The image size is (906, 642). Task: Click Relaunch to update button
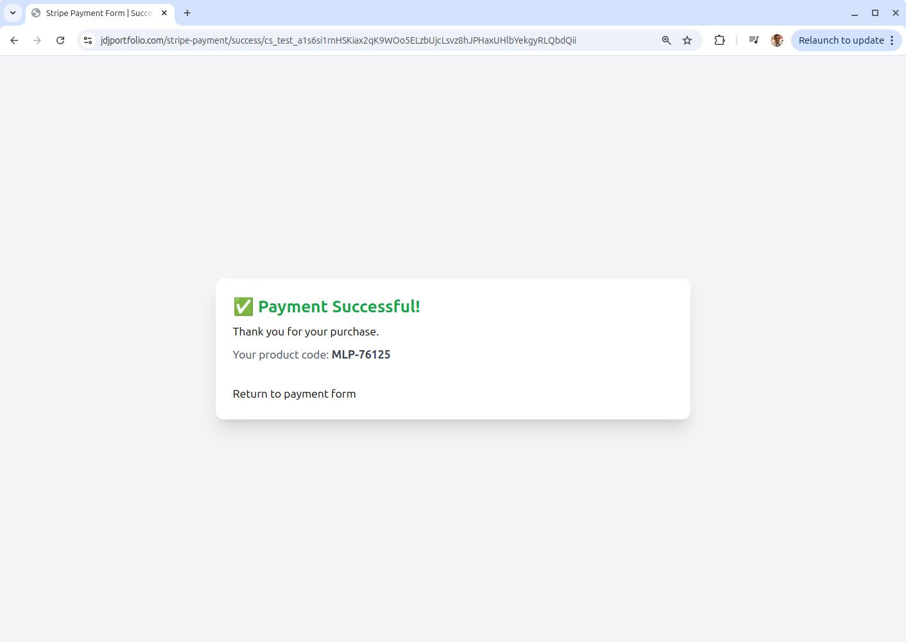841,40
